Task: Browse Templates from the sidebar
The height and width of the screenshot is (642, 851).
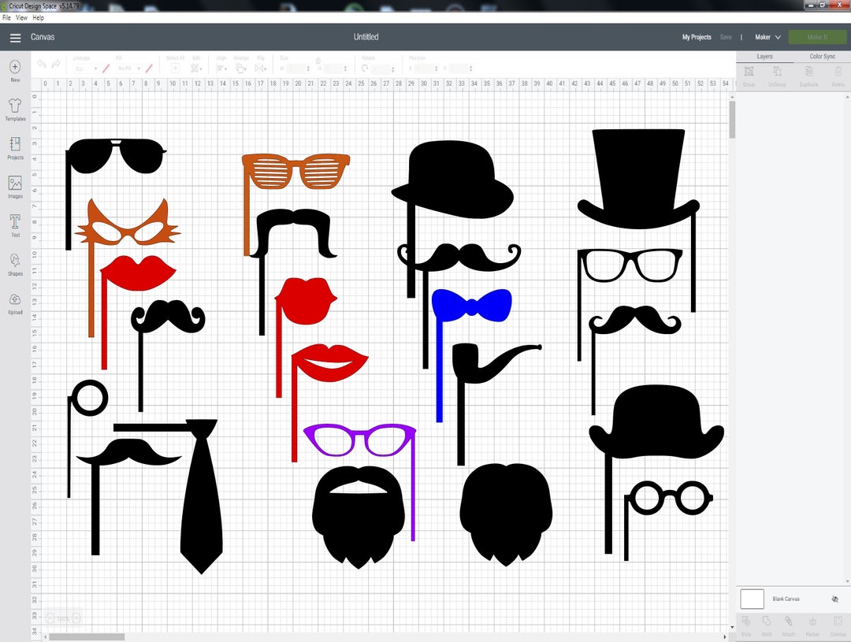Action: point(15,110)
